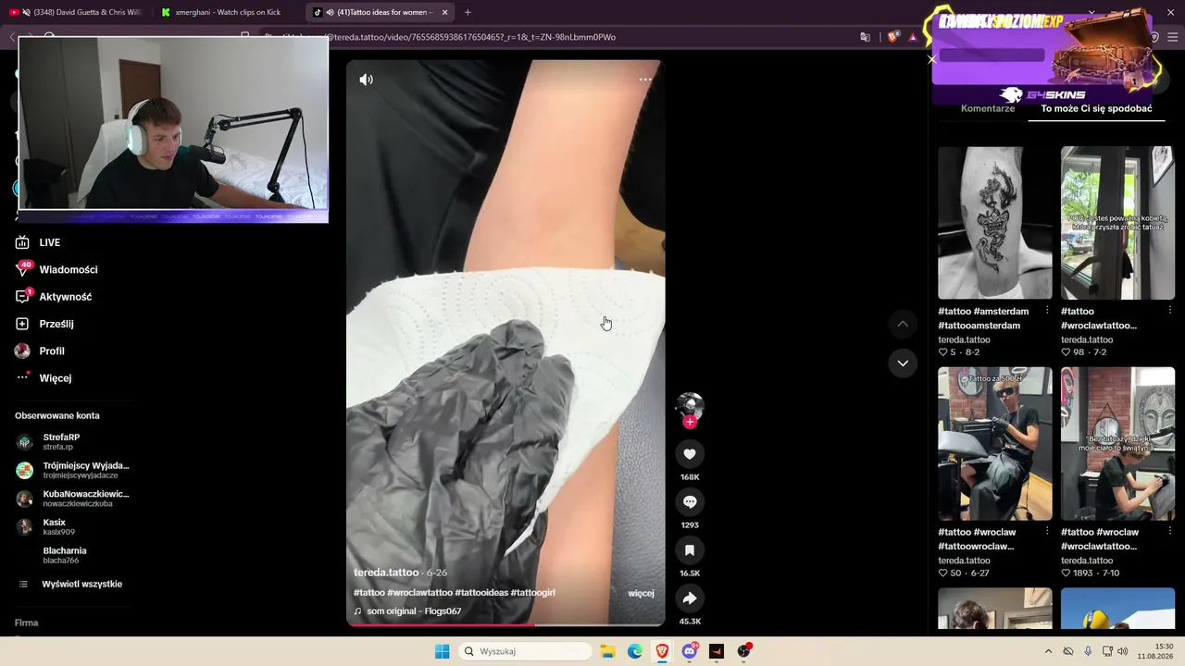
Task: Go to the next video with the down arrow
Action: [x=903, y=364]
